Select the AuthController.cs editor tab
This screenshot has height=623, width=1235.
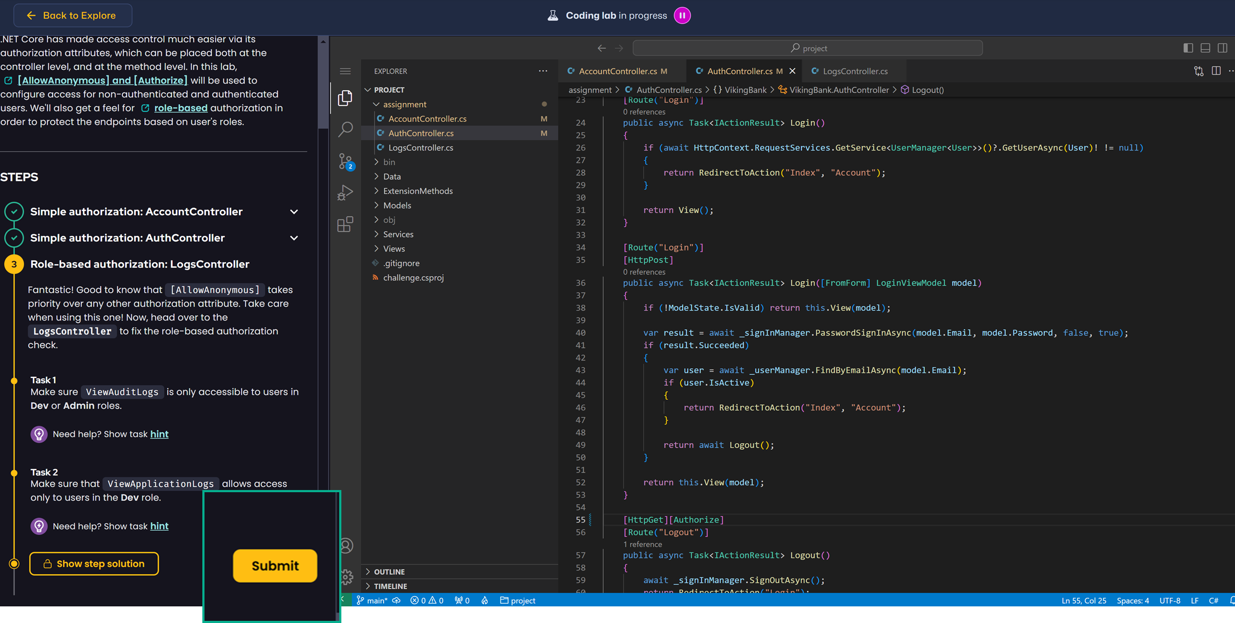(740, 71)
